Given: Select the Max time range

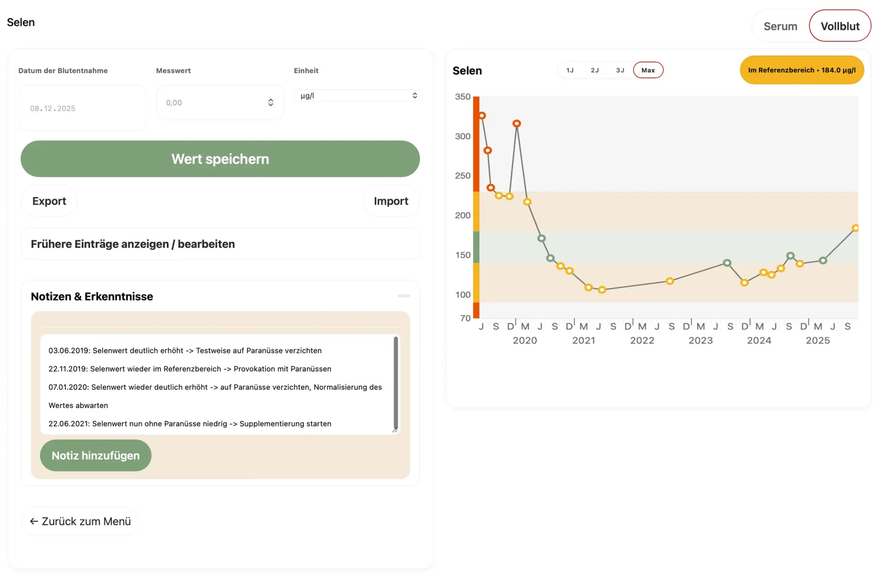Looking at the screenshot, I should [x=648, y=70].
